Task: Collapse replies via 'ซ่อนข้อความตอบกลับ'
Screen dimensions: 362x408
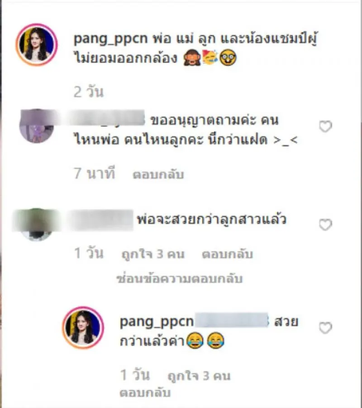Action: click(179, 278)
